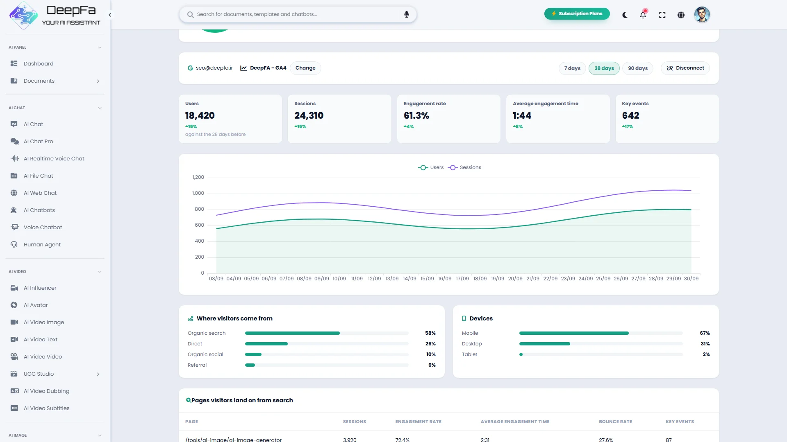Viewport: 787px width, 442px height.
Task: Select the 7 days range
Action: (x=572, y=68)
